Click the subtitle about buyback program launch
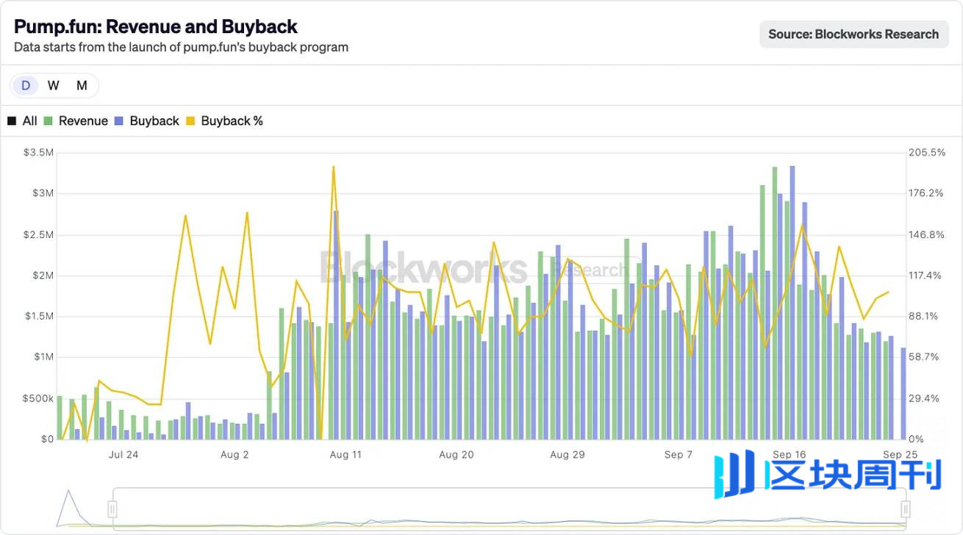The width and height of the screenshot is (963, 535). tap(182, 47)
